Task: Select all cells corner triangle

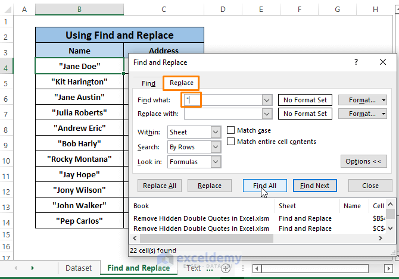Action: (7, 10)
